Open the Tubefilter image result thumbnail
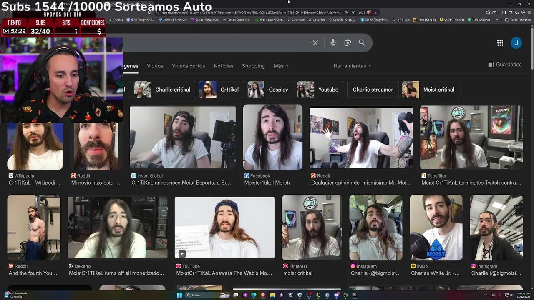 (x=471, y=137)
